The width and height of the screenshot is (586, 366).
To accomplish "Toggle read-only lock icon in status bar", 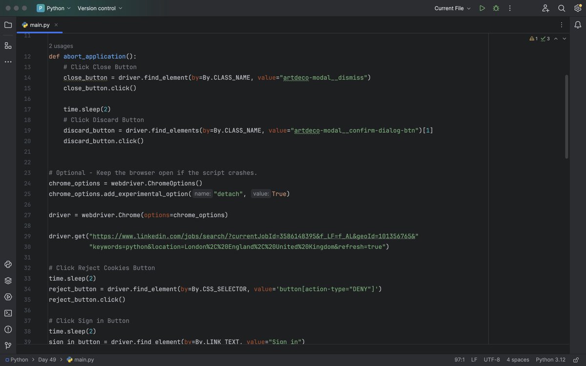I will pos(576,360).
